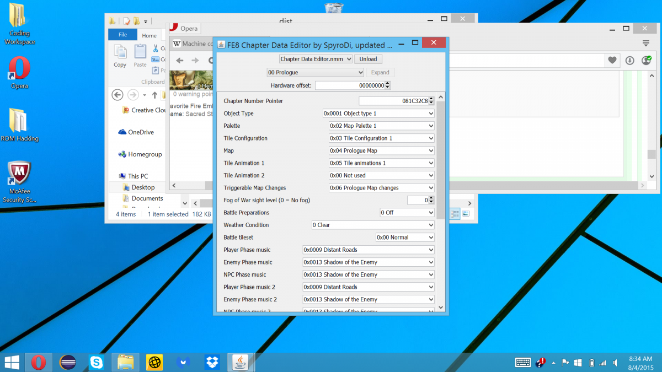Click the back arrow in Opera
This screenshot has width=662, height=372.
click(179, 61)
